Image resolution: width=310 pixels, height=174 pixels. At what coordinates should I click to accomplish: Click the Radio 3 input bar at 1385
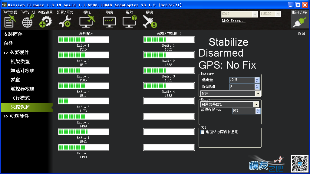84,71
